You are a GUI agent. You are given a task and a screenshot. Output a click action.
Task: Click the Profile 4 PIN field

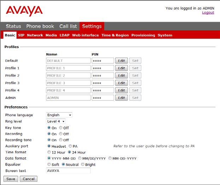(x=103, y=90)
